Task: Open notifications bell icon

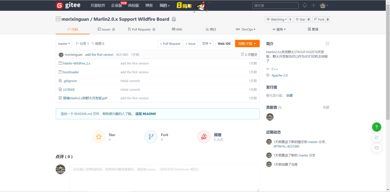Action: click(x=305, y=5)
